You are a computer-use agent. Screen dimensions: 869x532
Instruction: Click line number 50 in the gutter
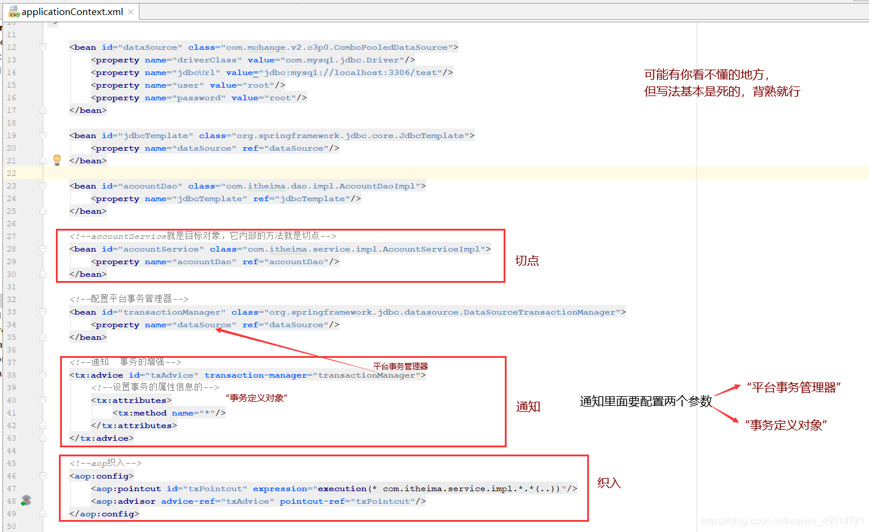[x=11, y=527]
